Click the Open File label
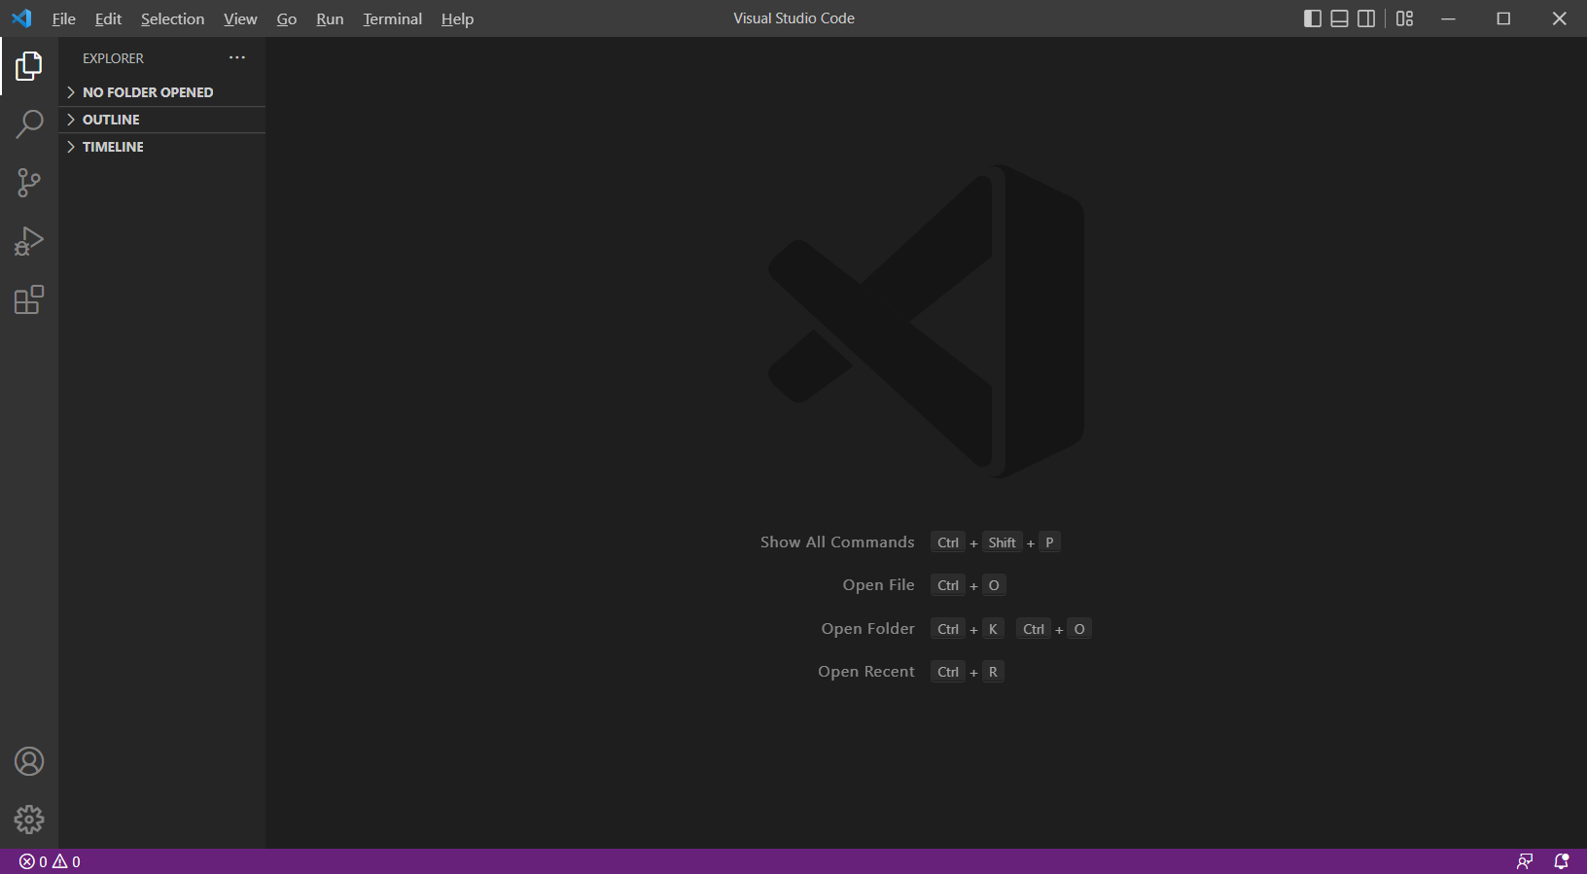 (x=879, y=585)
